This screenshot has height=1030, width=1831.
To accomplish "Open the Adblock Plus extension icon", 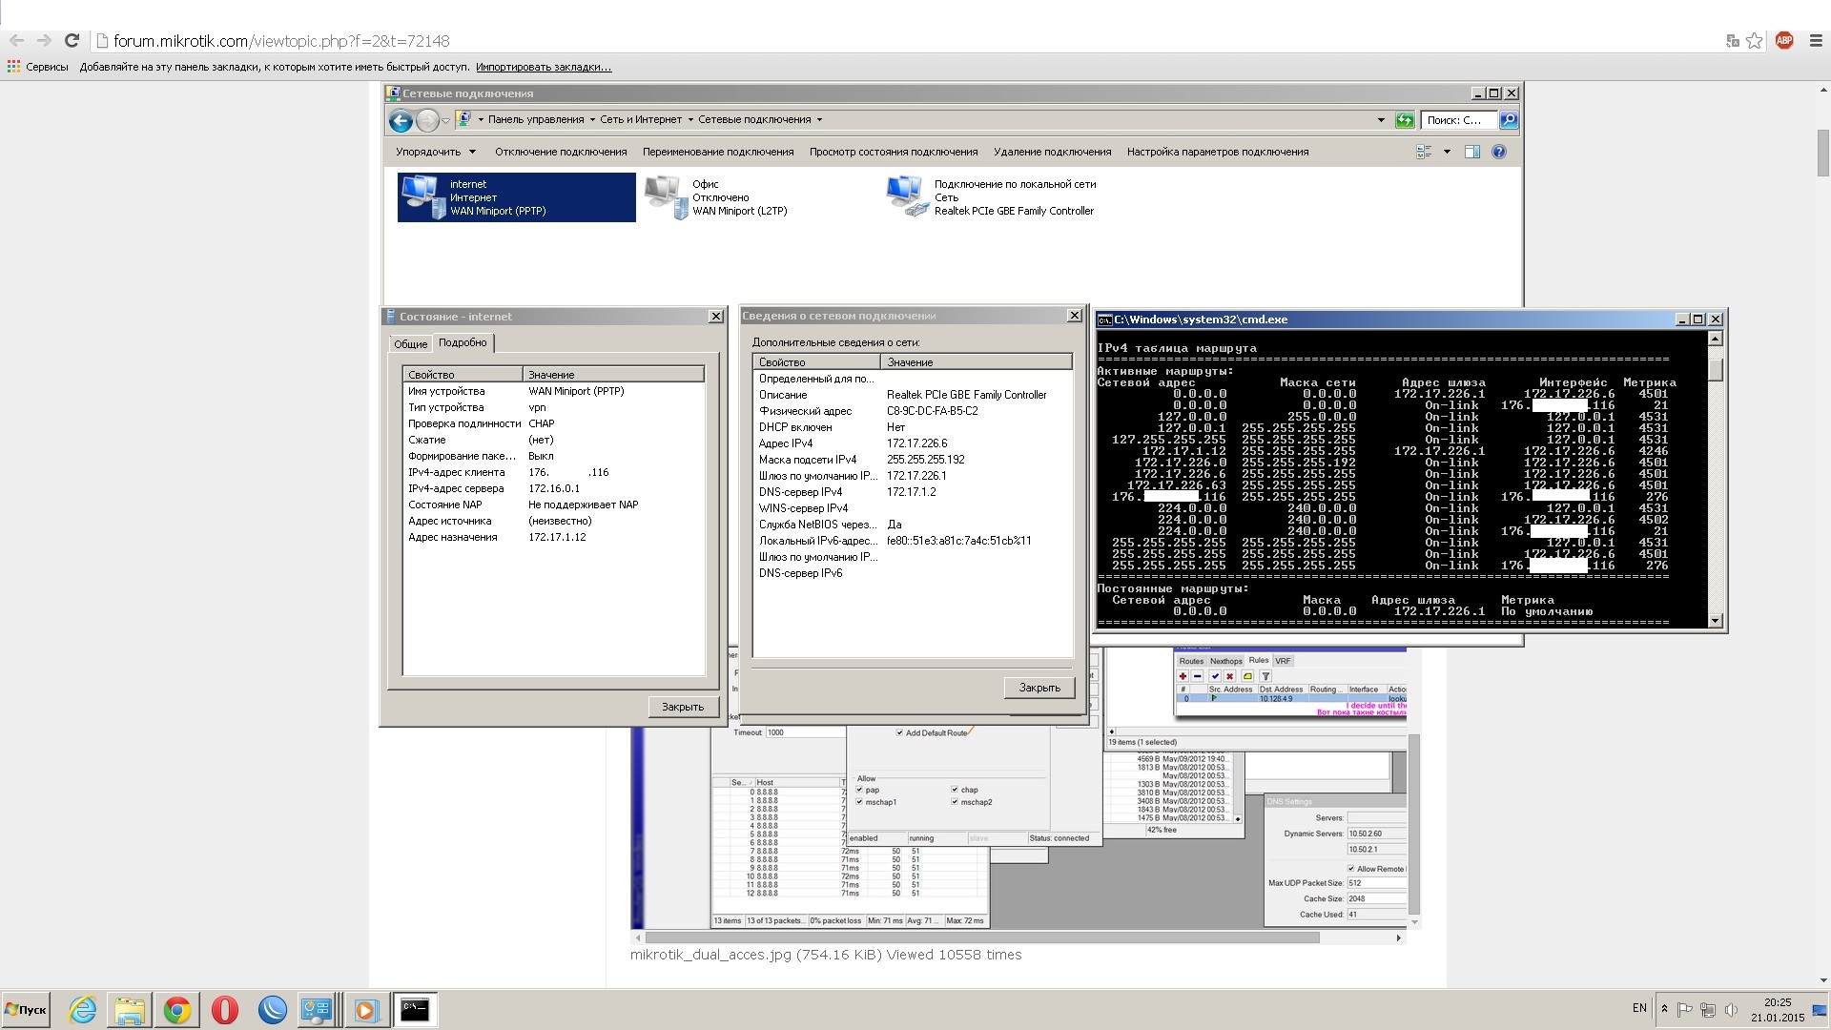I will click(1784, 40).
